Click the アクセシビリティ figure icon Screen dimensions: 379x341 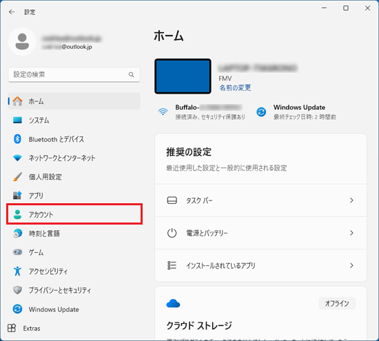tap(17, 271)
